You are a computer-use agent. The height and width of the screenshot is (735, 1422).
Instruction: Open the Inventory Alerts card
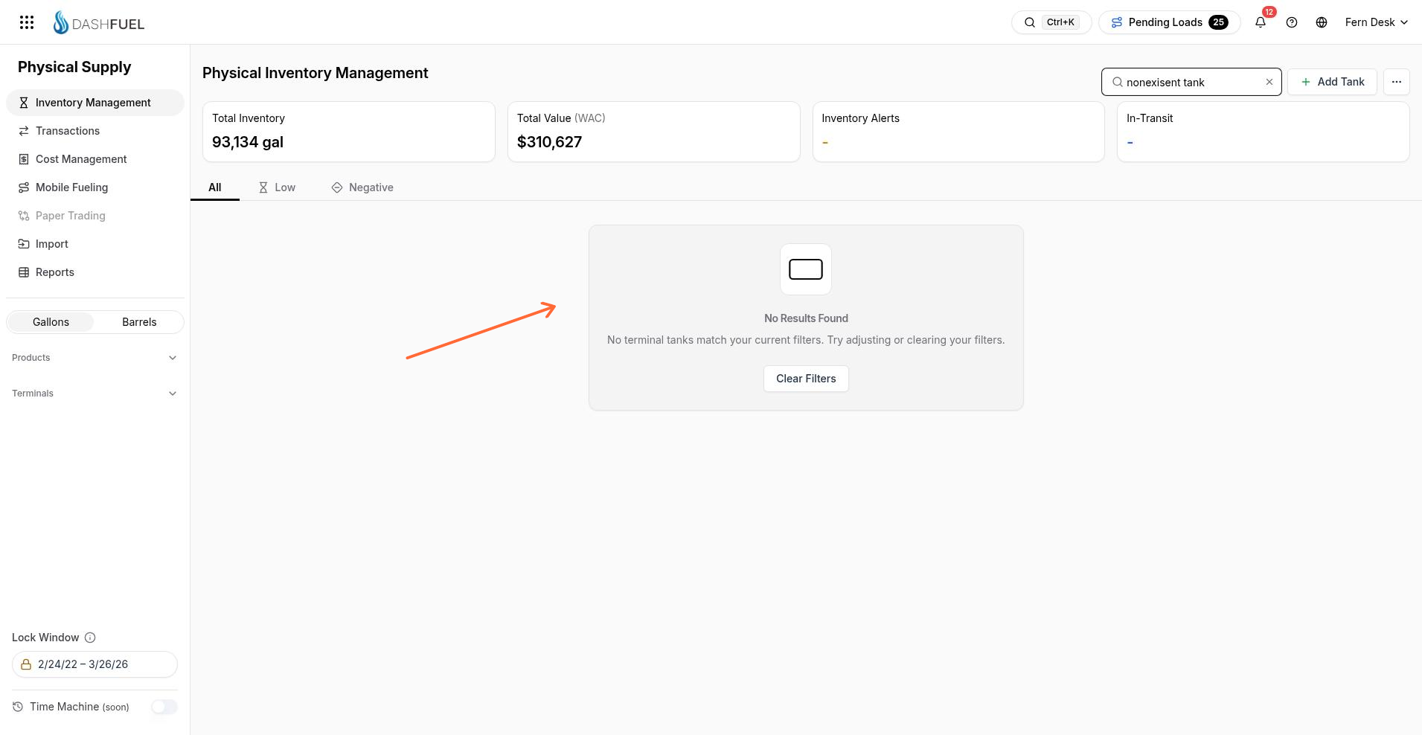pos(958,132)
